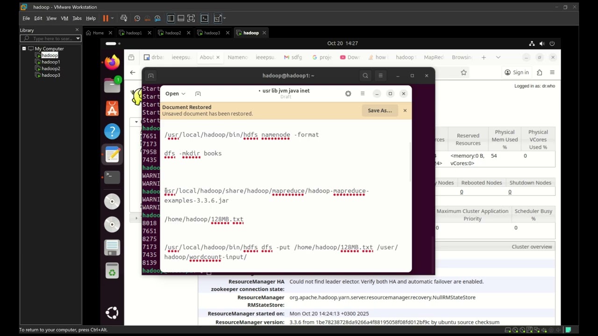Click the Library search input field
598x336 pixels.
pos(51,38)
